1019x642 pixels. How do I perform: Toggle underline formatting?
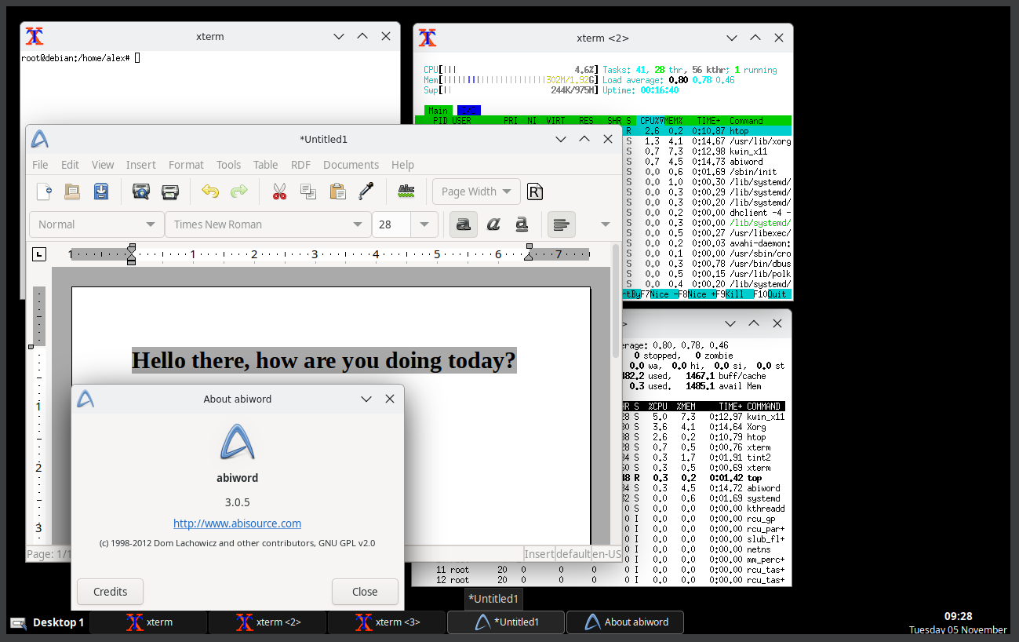[x=522, y=224]
